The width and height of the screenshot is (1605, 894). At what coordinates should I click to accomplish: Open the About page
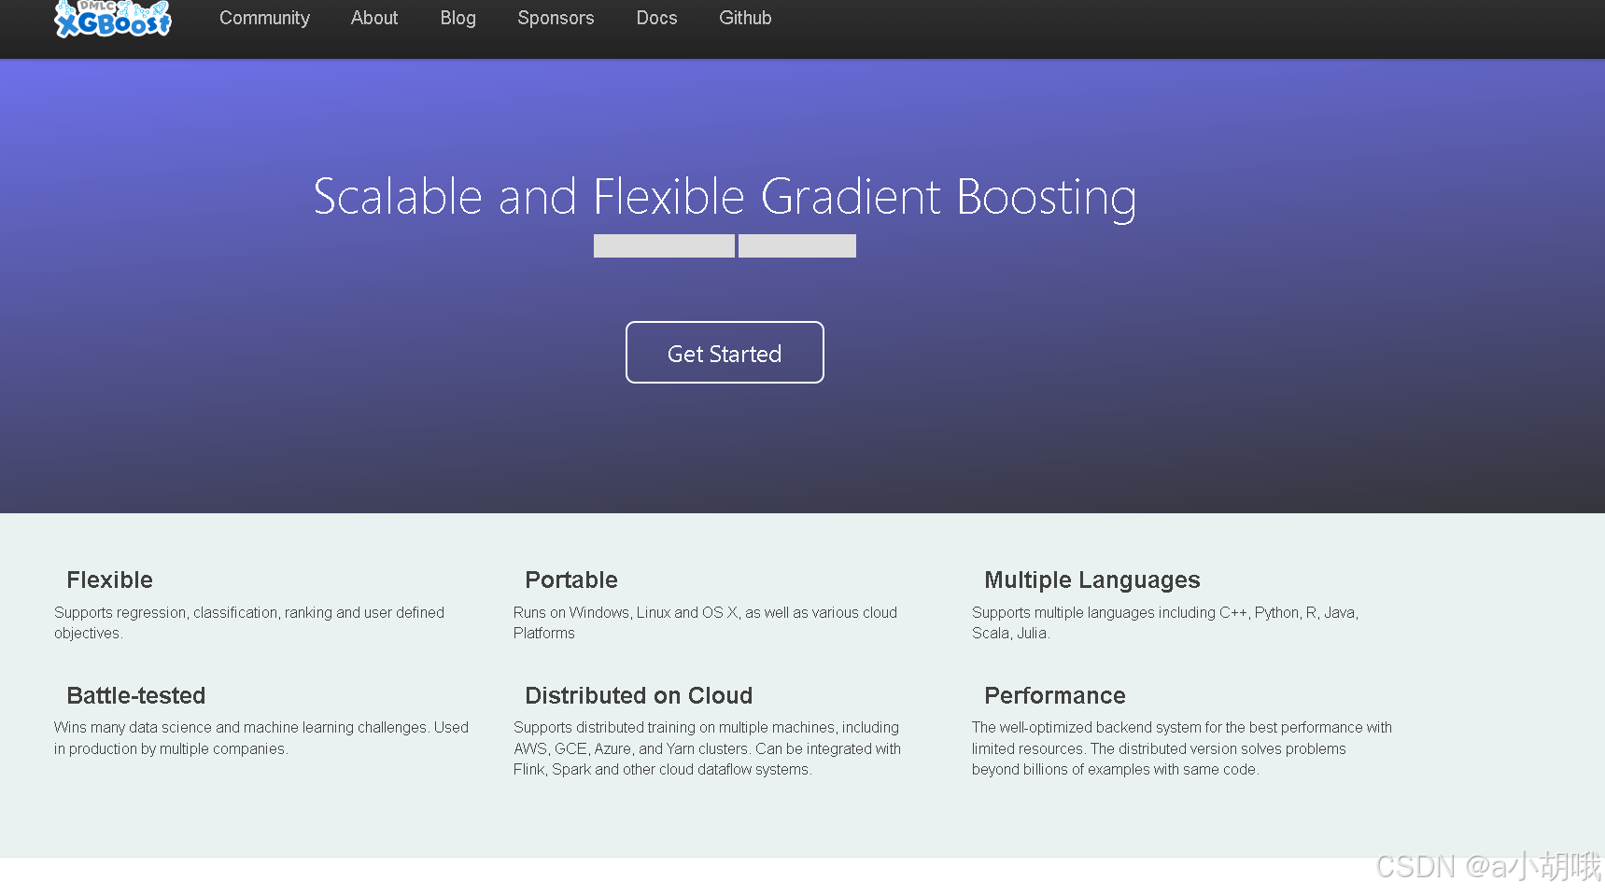click(374, 18)
